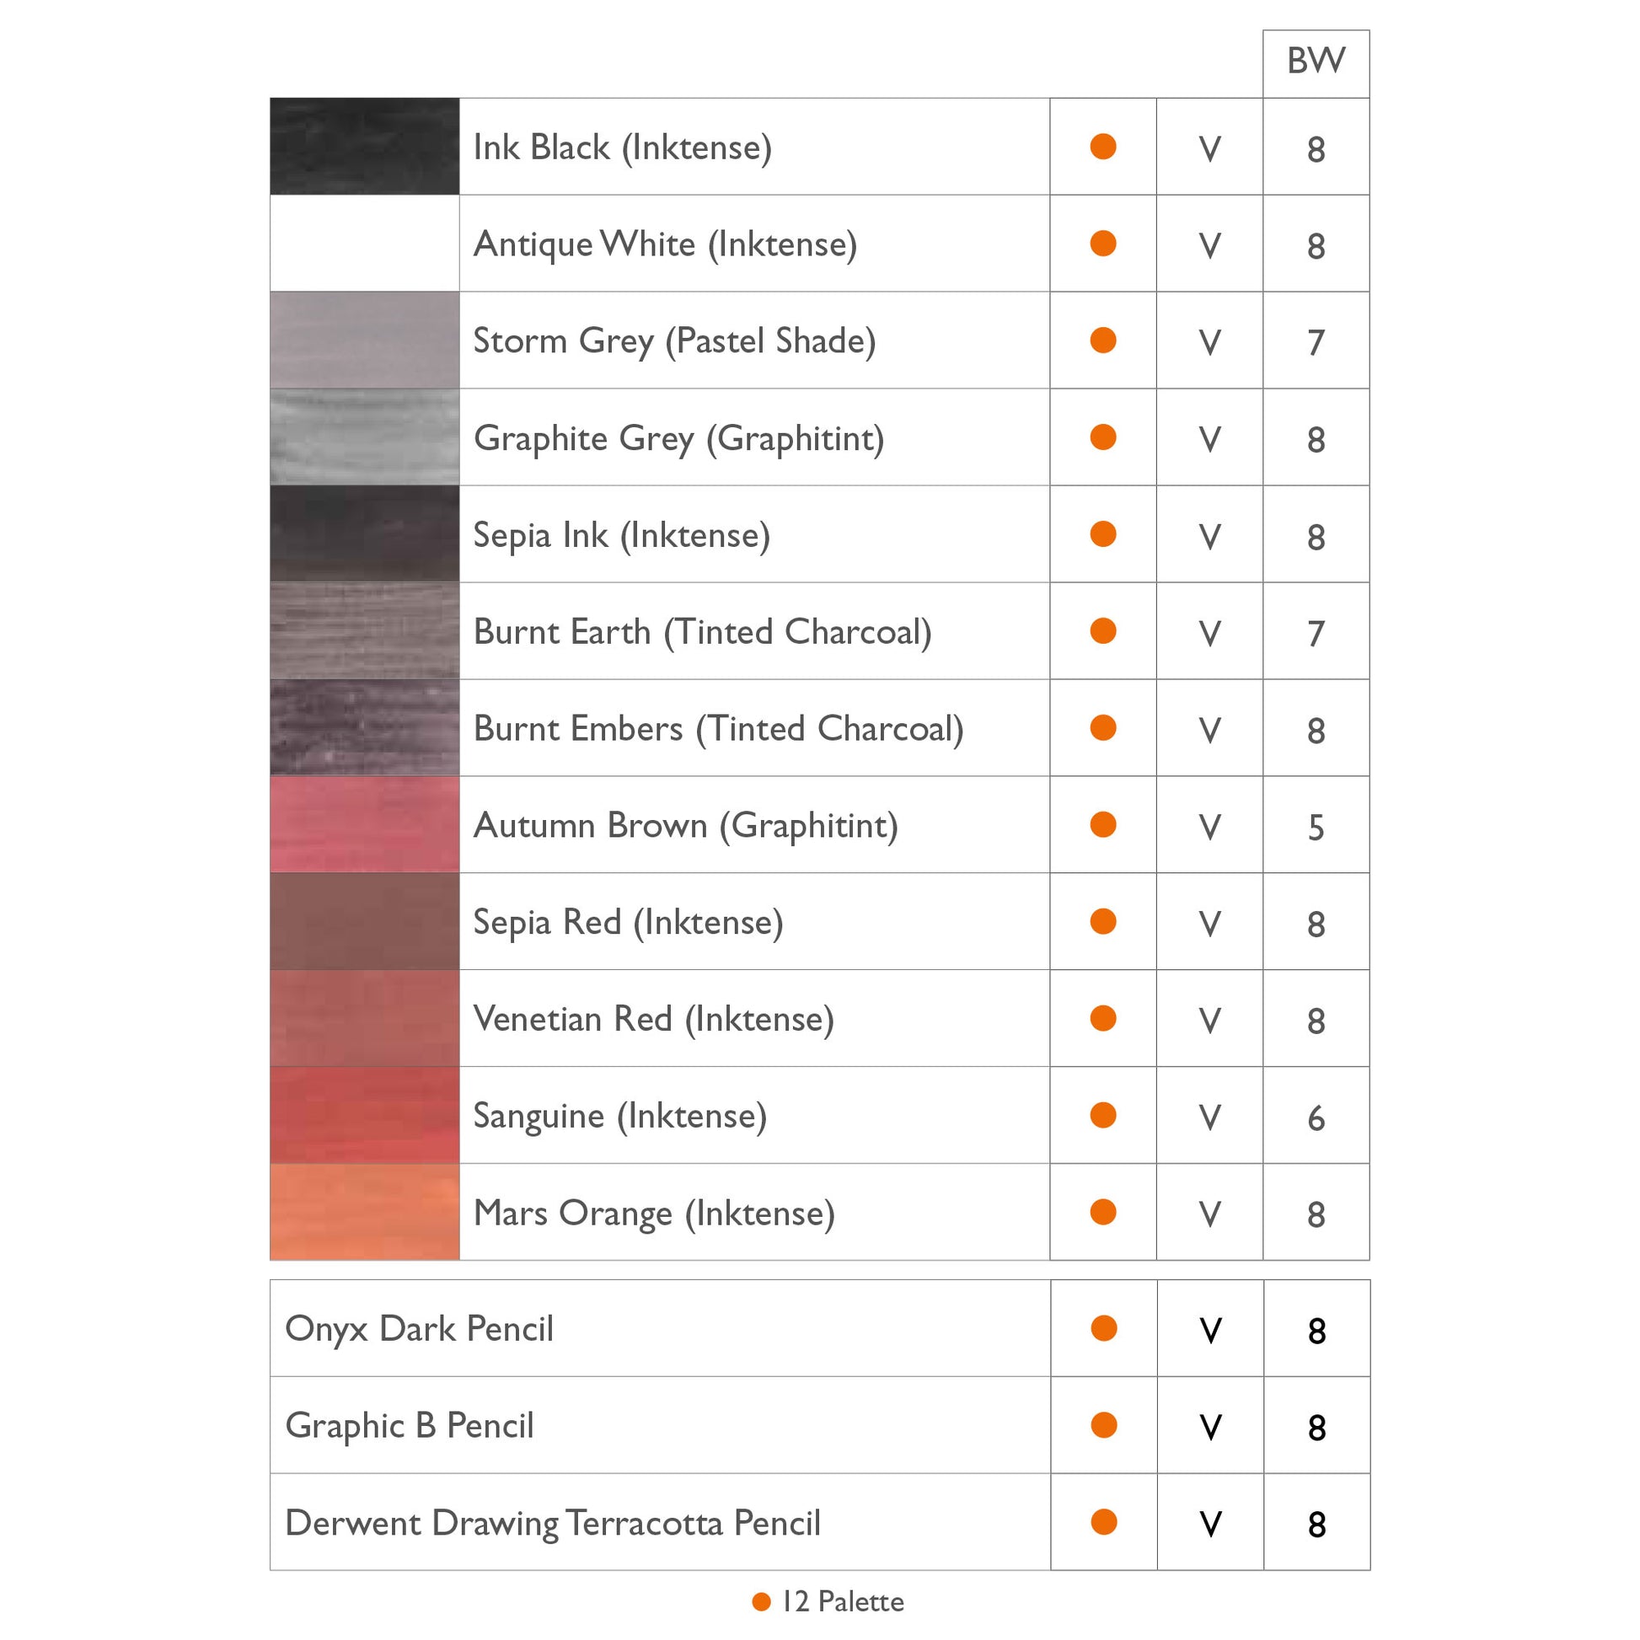Click the orange dot next to 12 Palette legend
Screen dimensions: 1640x1640
coord(762,1601)
